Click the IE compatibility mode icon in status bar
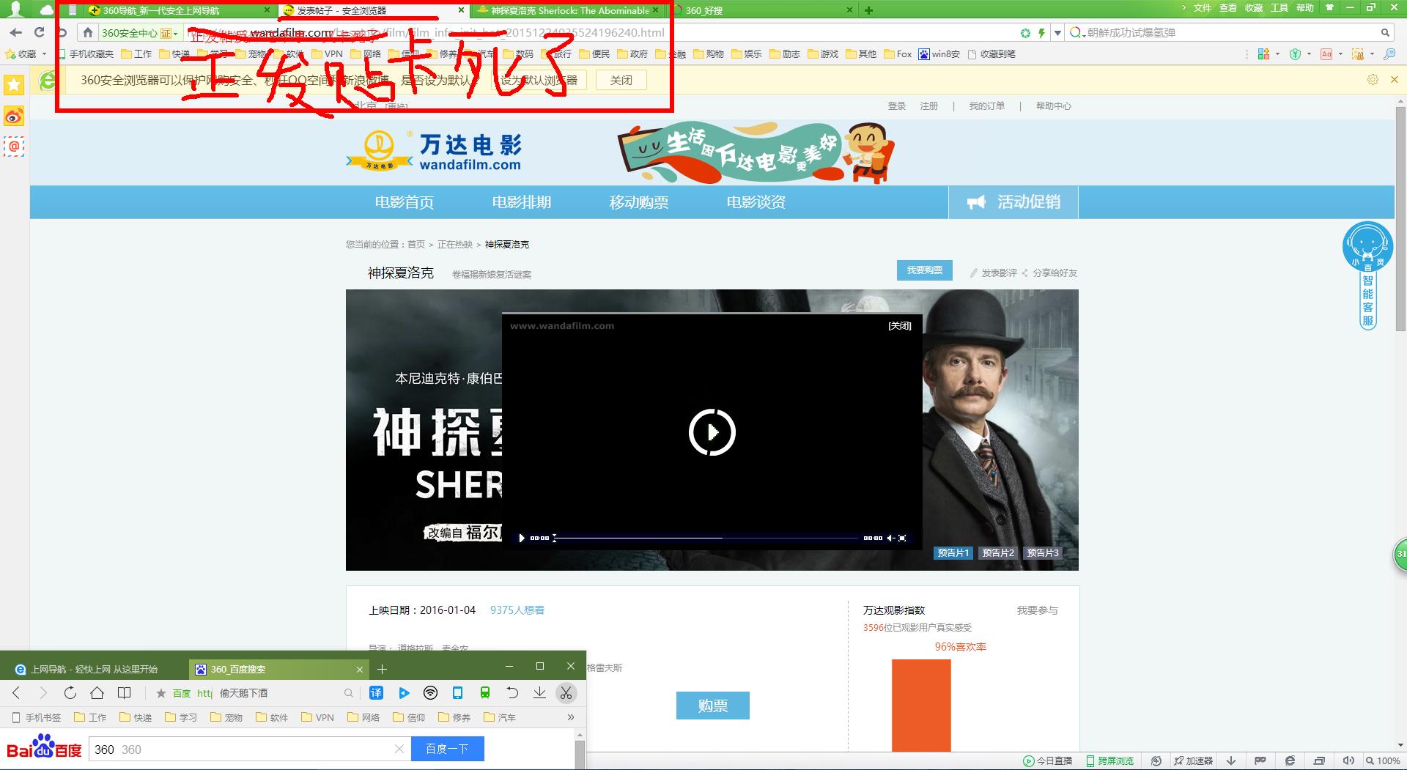This screenshot has width=1407, height=770. (x=1290, y=761)
